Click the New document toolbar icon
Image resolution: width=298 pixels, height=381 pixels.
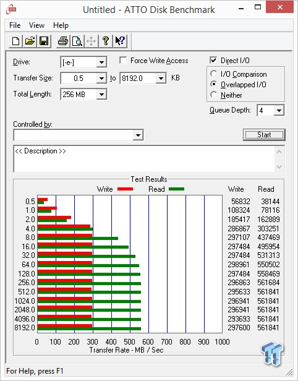pos(16,41)
